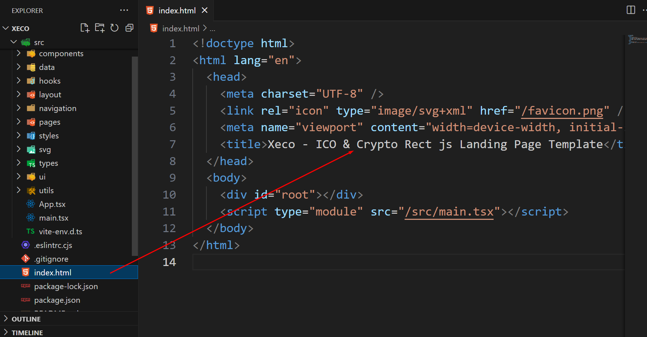
Task: Collapse the src folder
Action: click(x=14, y=42)
